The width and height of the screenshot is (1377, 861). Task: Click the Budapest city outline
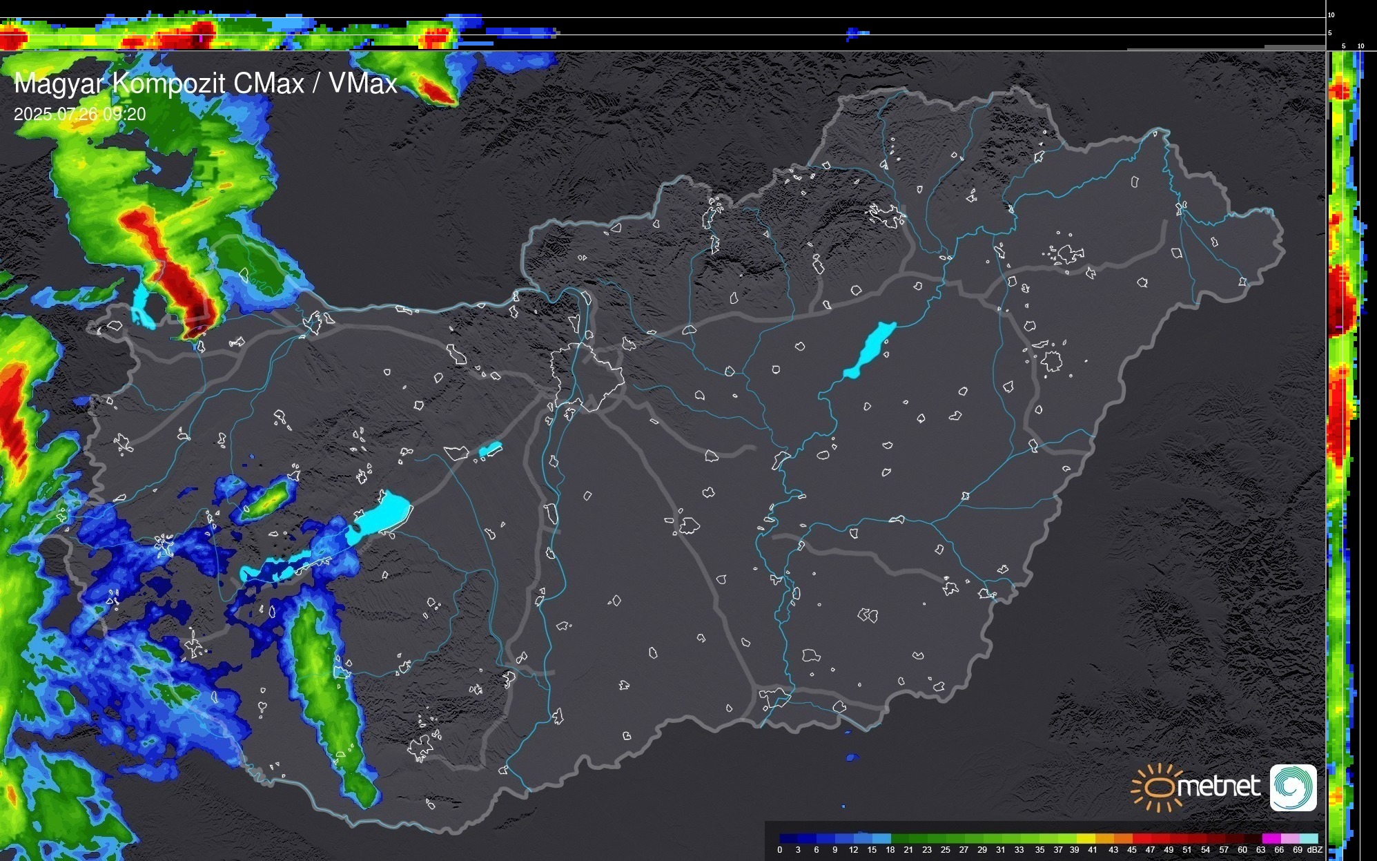pyautogui.click(x=588, y=376)
